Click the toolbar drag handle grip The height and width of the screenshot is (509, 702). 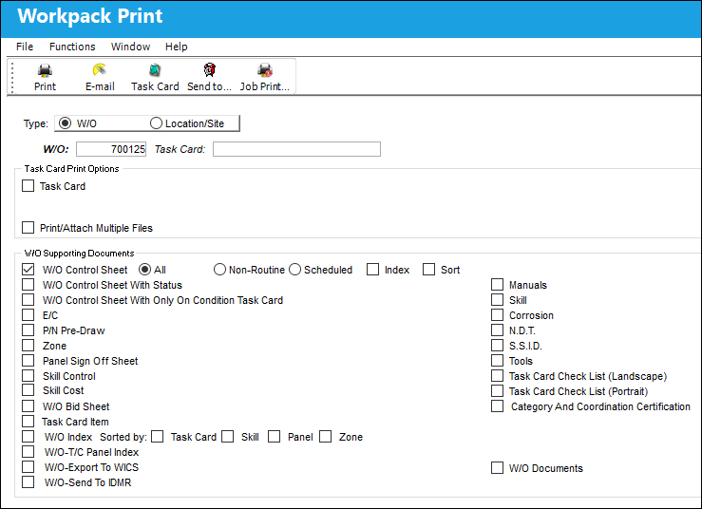(x=12, y=77)
